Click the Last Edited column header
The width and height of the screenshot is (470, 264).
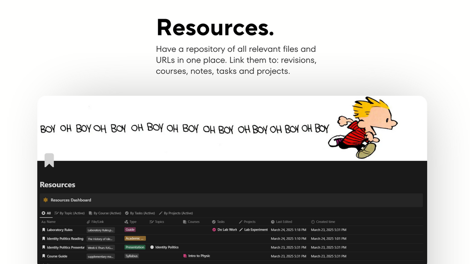[282, 222]
